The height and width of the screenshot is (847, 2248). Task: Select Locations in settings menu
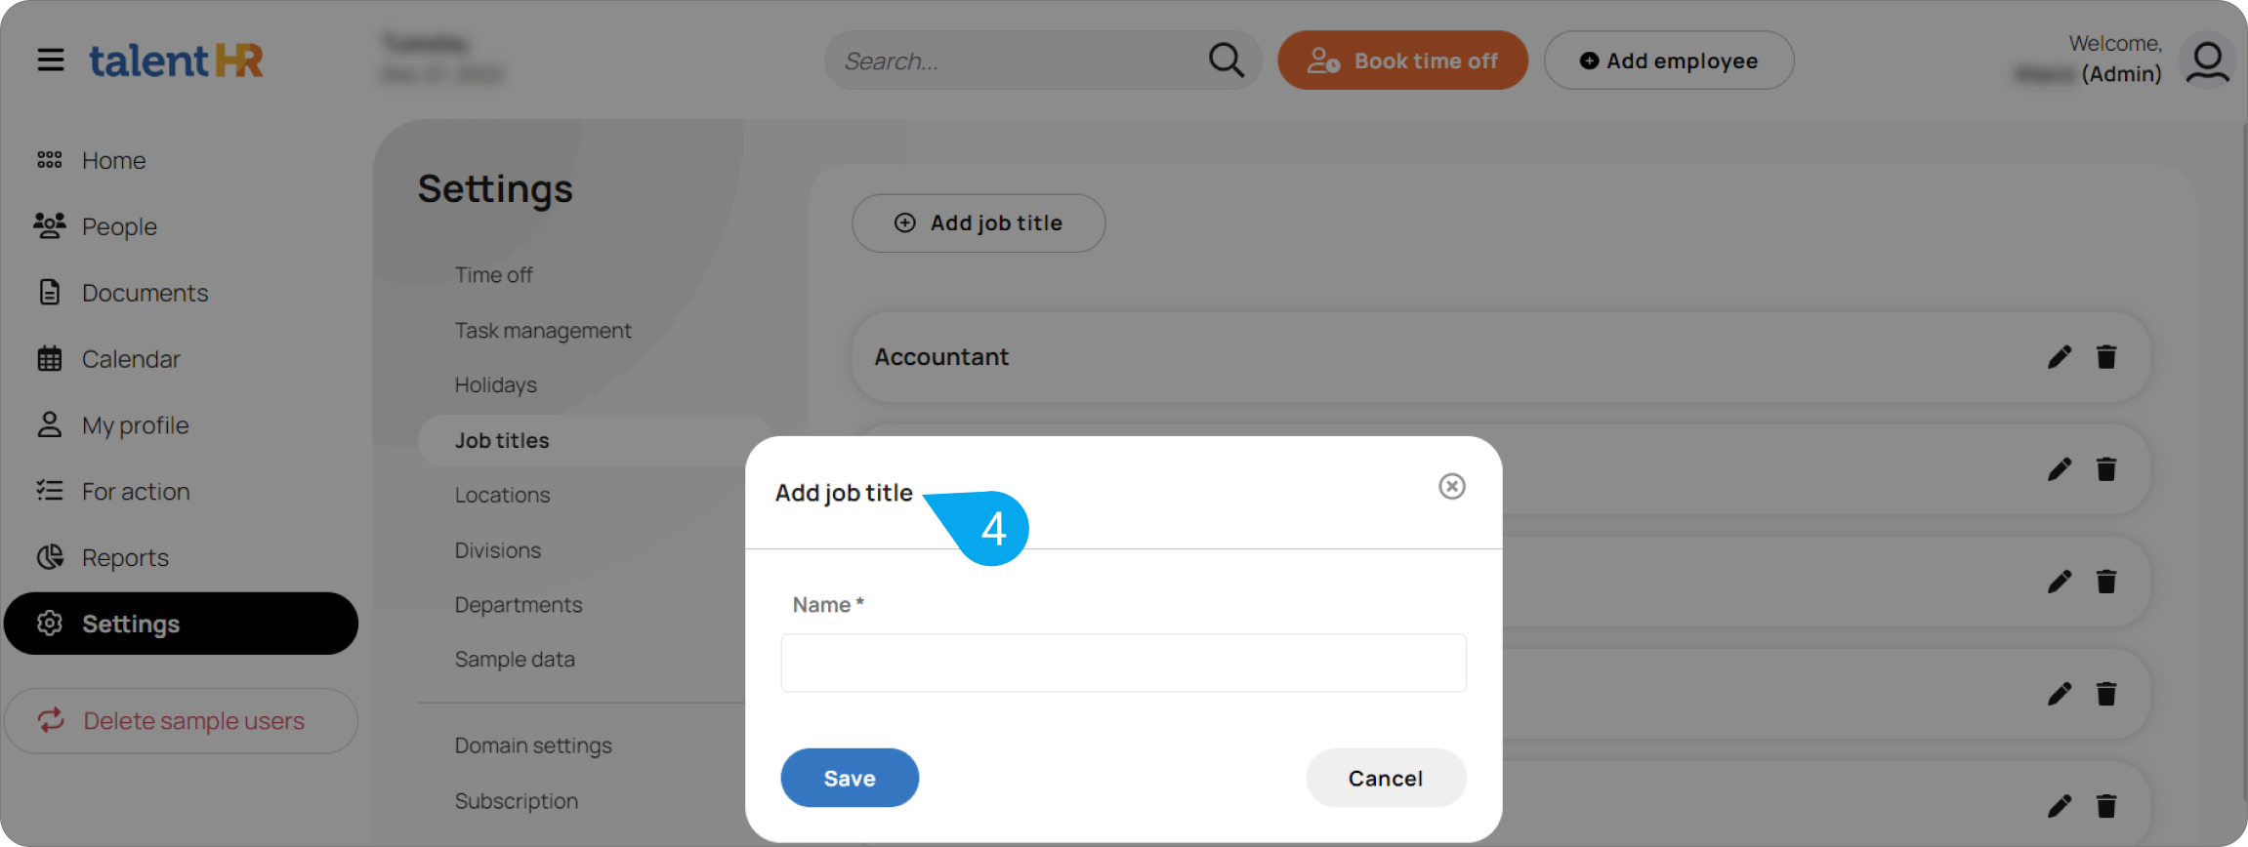click(502, 495)
